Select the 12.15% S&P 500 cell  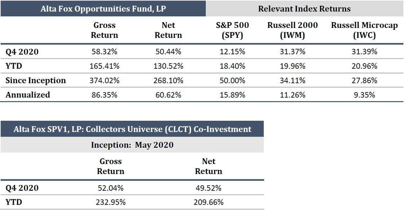click(232, 52)
